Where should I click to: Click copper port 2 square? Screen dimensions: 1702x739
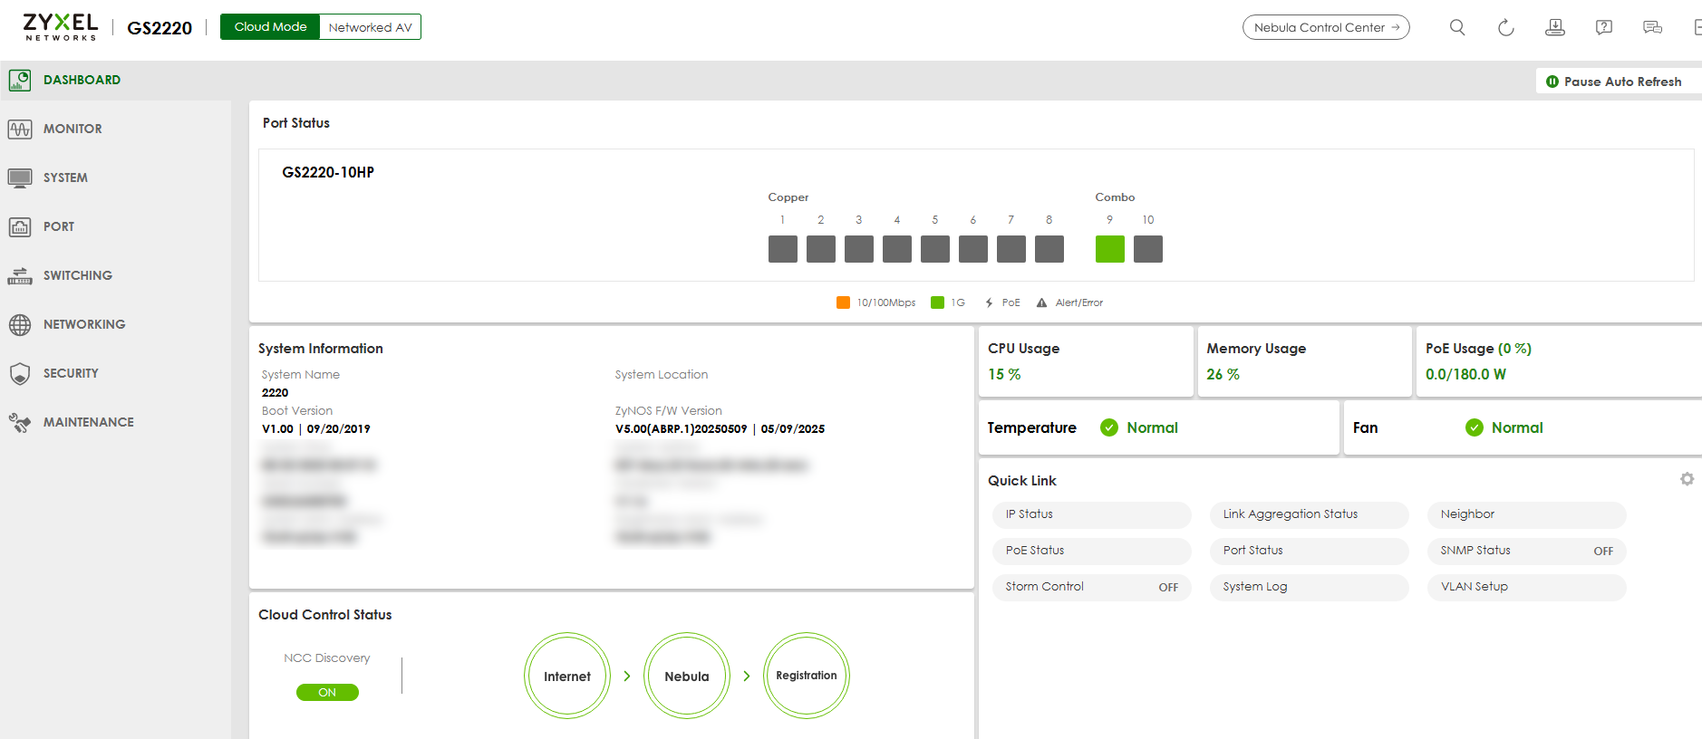click(x=821, y=249)
